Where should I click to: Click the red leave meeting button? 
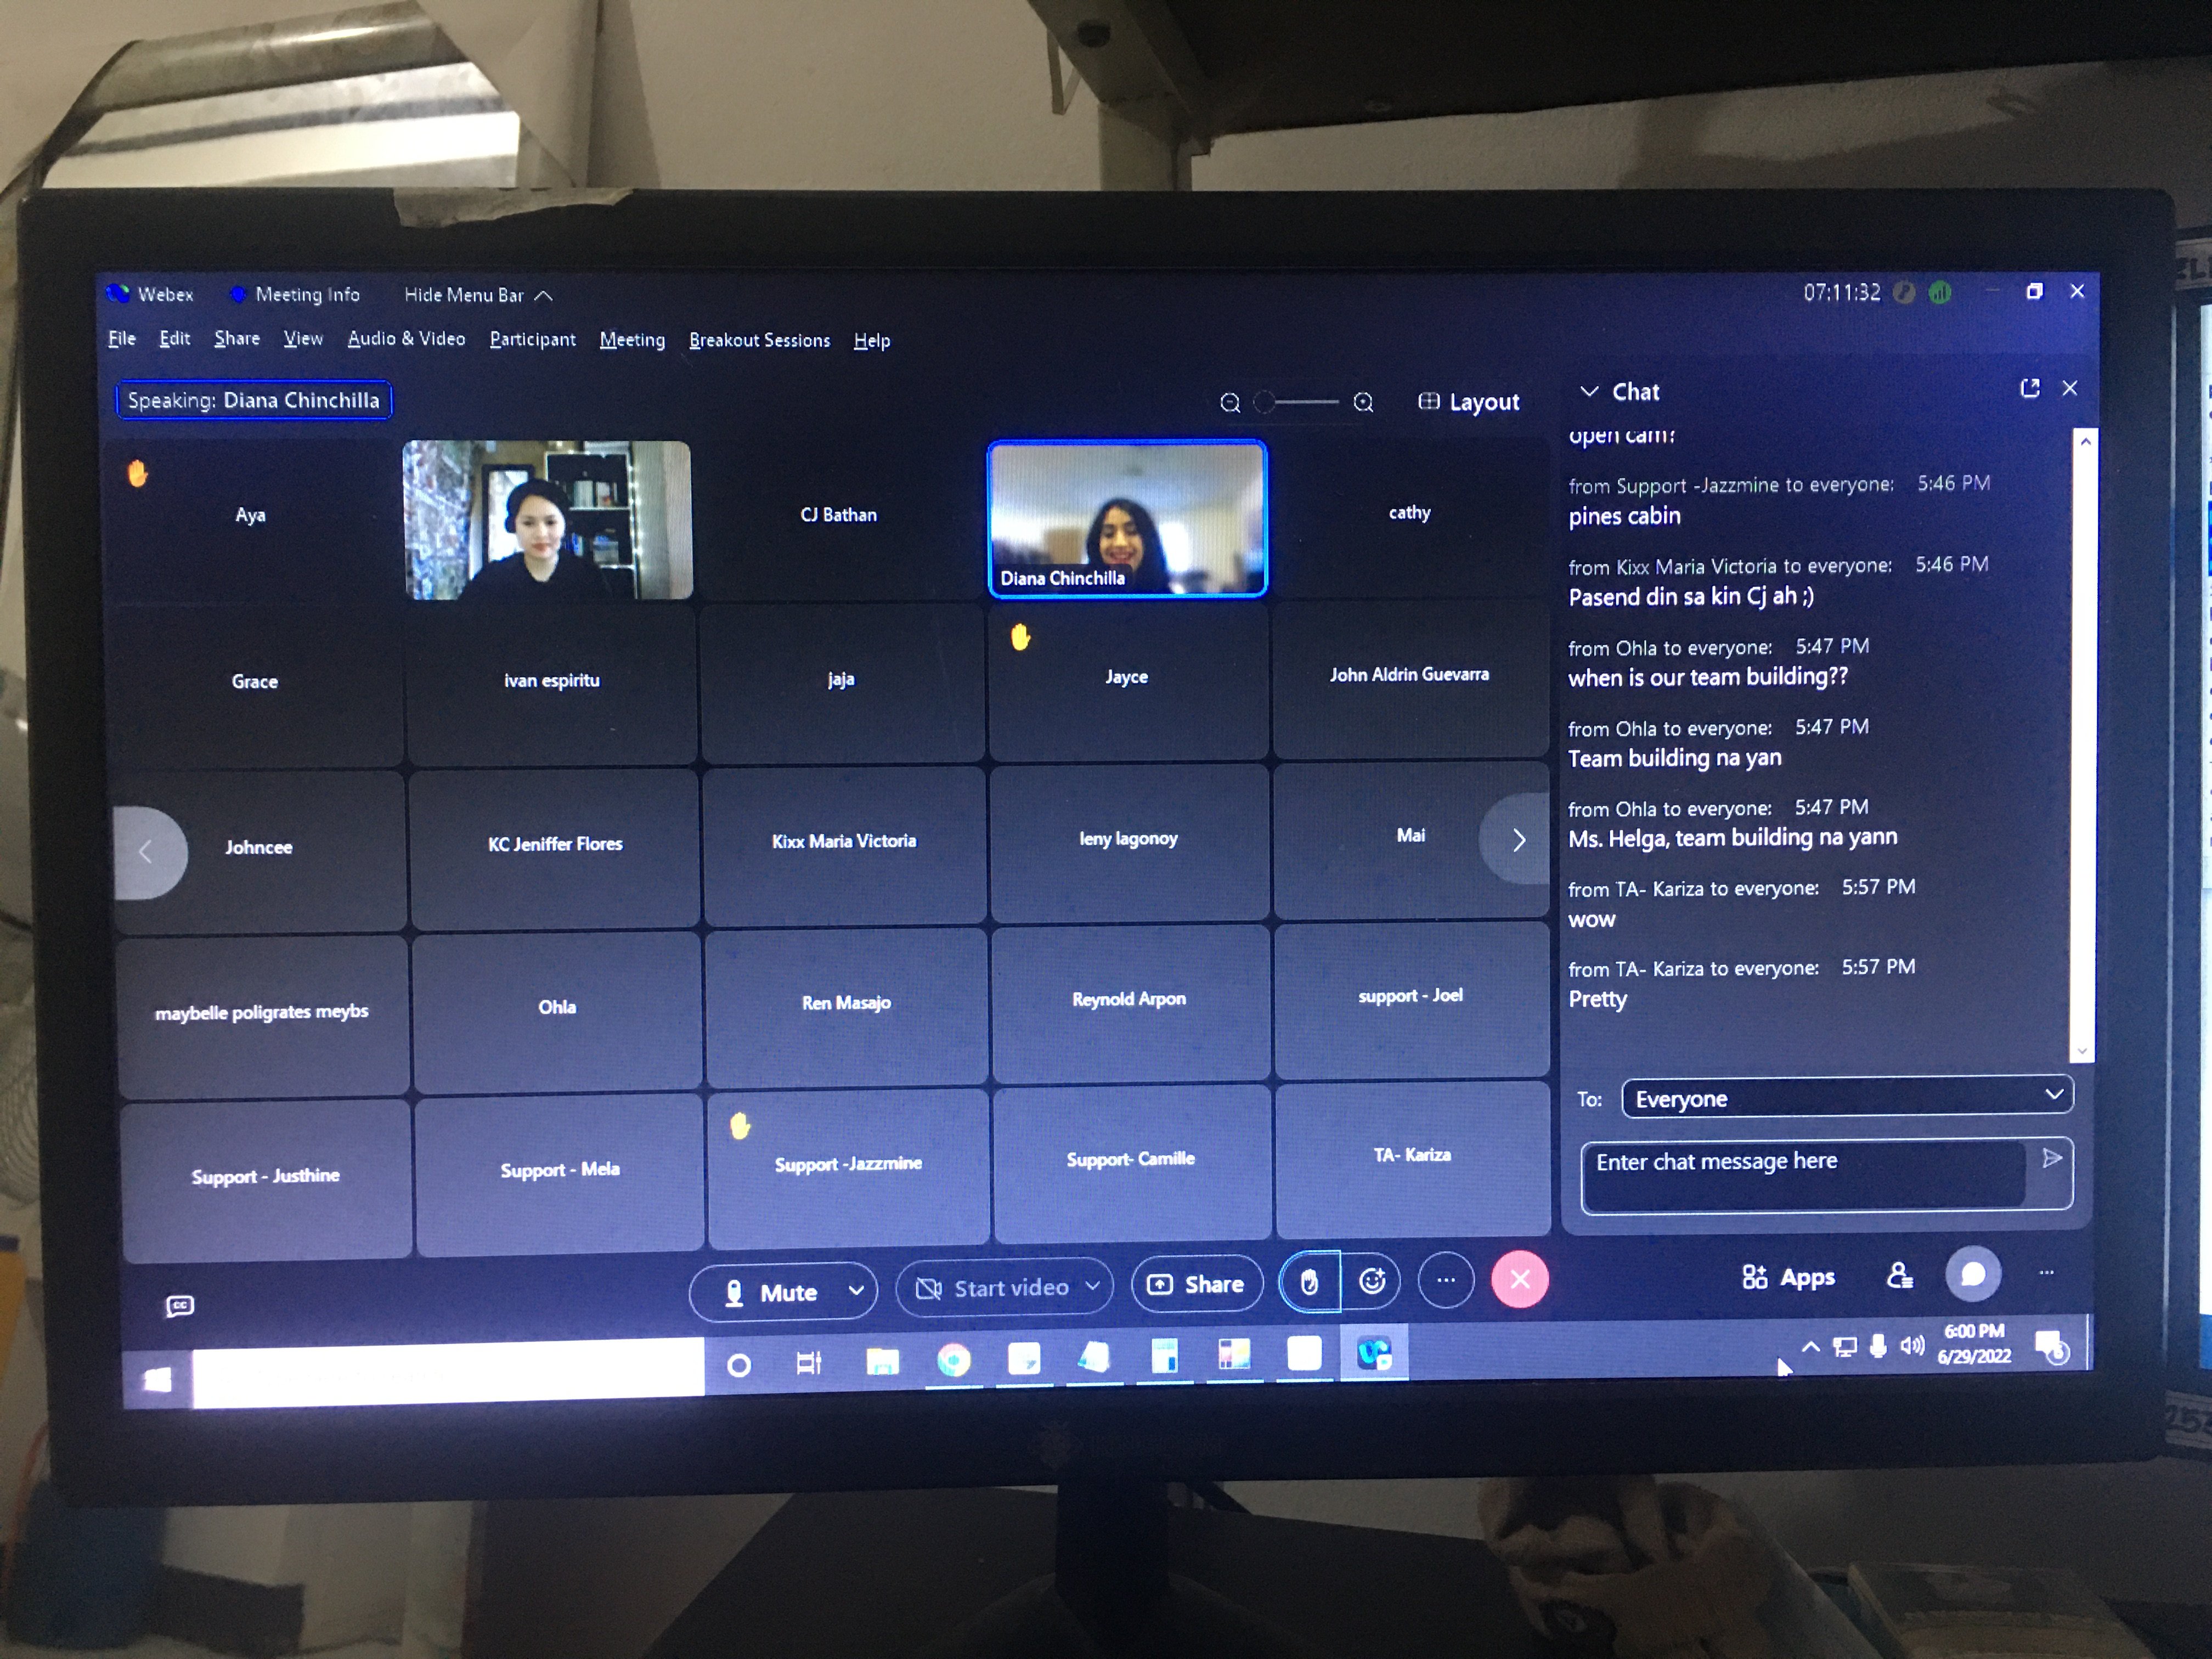tap(1520, 1279)
